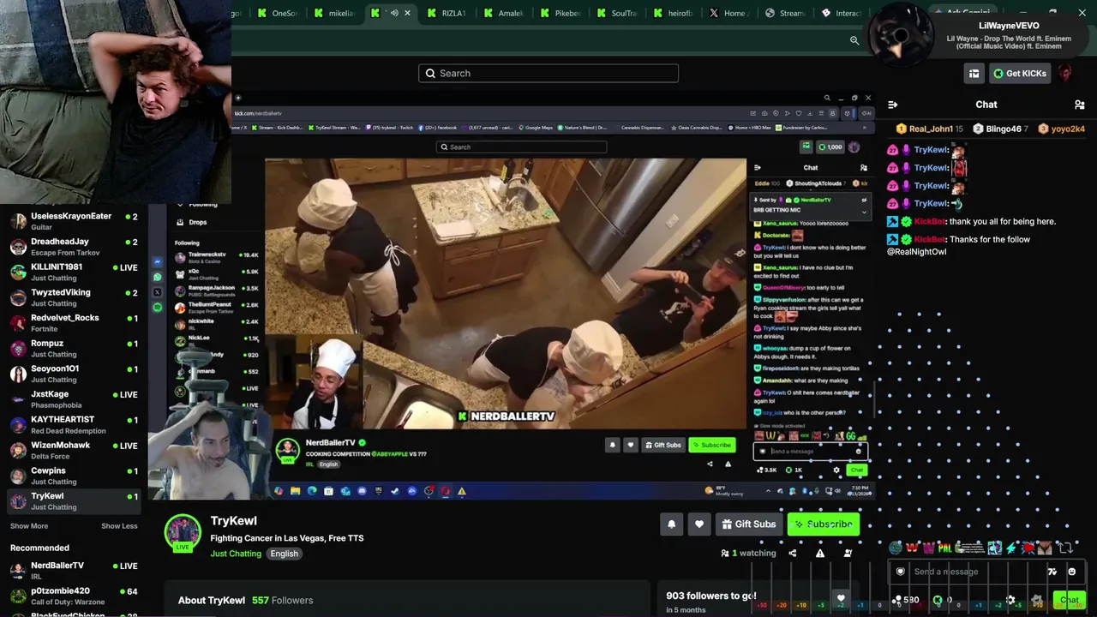This screenshot has width=1097, height=617.
Task: Click the Get KICKs button
Action: pos(1020,74)
